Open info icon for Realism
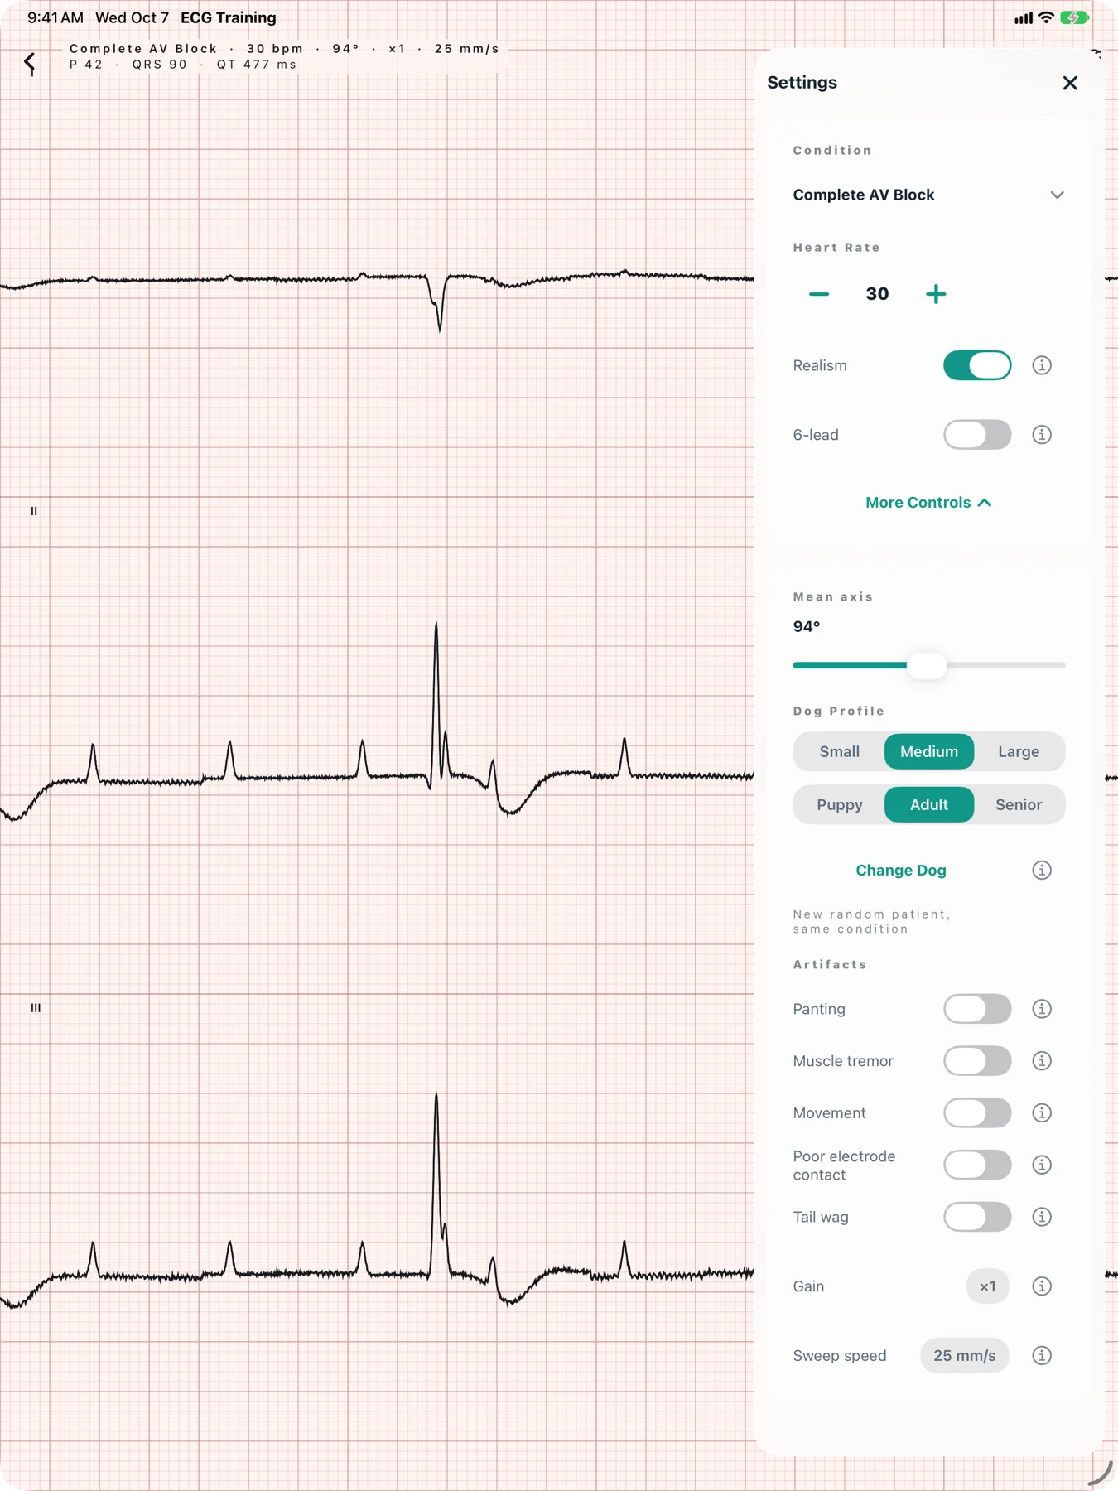This screenshot has height=1491, width=1118. coord(1042,365)
